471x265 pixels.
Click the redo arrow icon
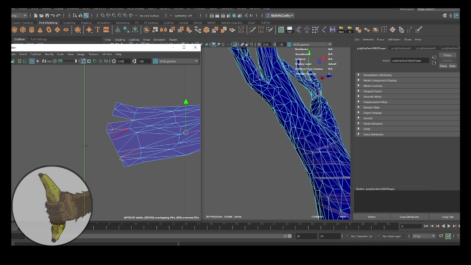coord(58,15)
